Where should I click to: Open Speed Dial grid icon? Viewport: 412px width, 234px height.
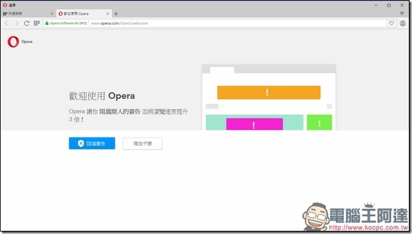pyautogui.click(x=37, y=23)
